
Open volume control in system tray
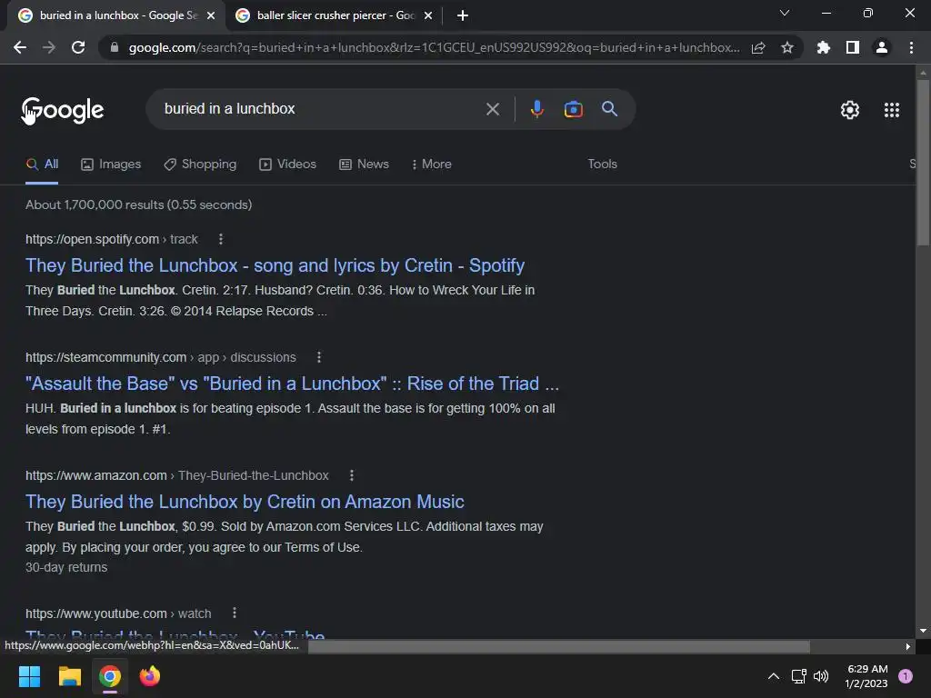(821, 676)
